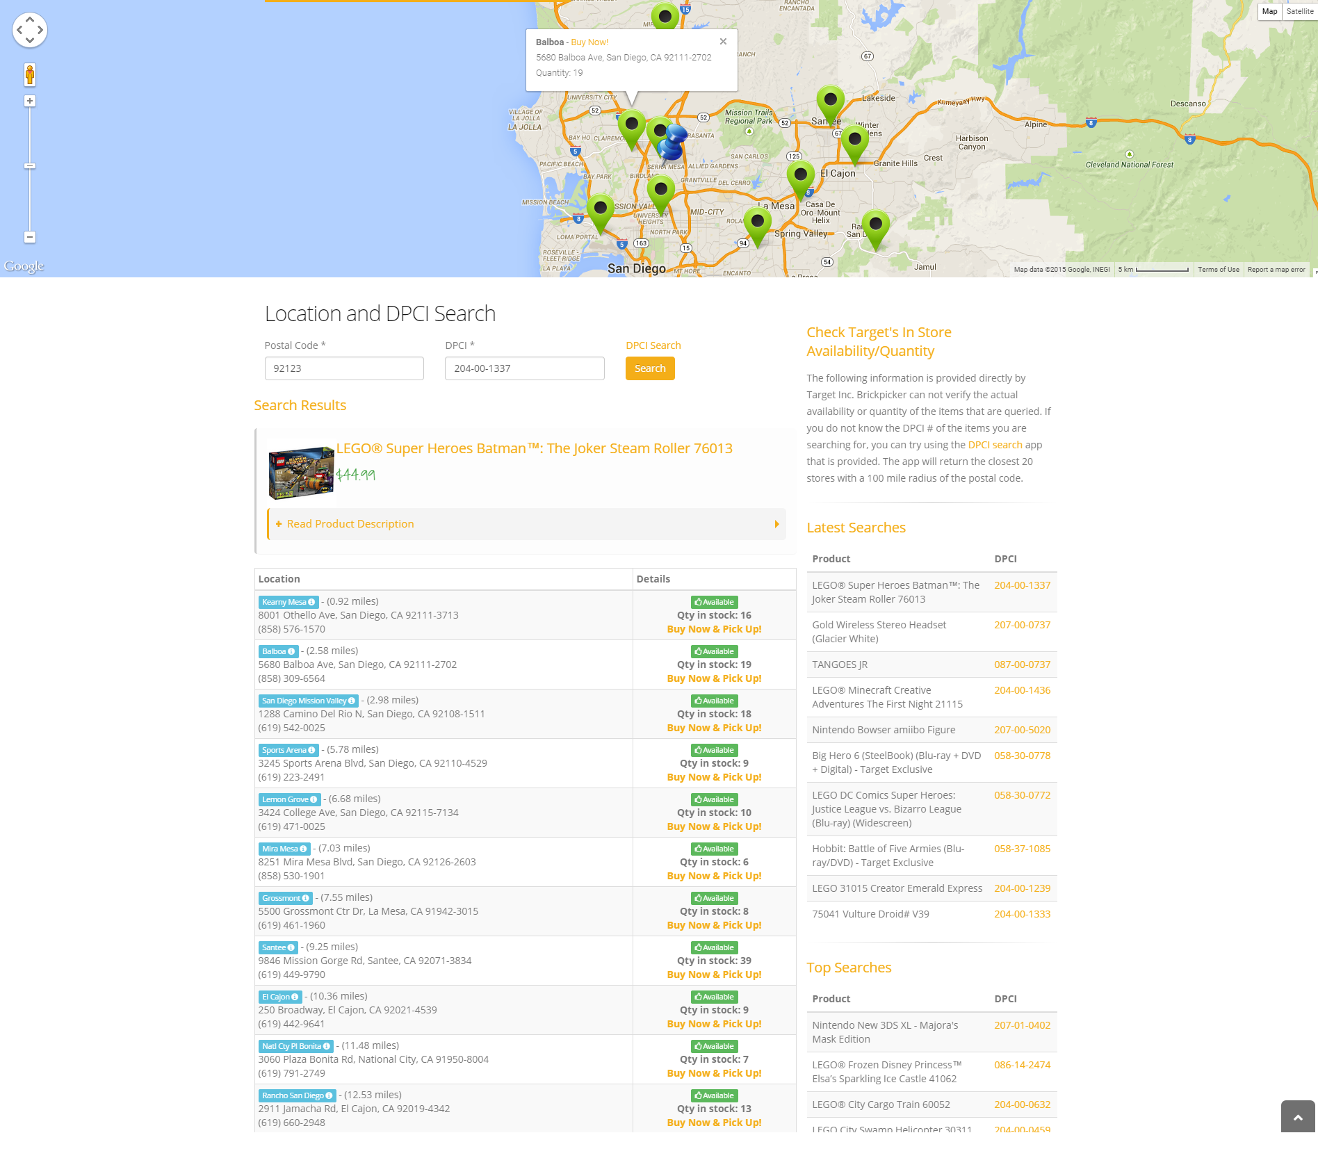
Task: Open the El Cajon store badge
Action: click(280, 997)
